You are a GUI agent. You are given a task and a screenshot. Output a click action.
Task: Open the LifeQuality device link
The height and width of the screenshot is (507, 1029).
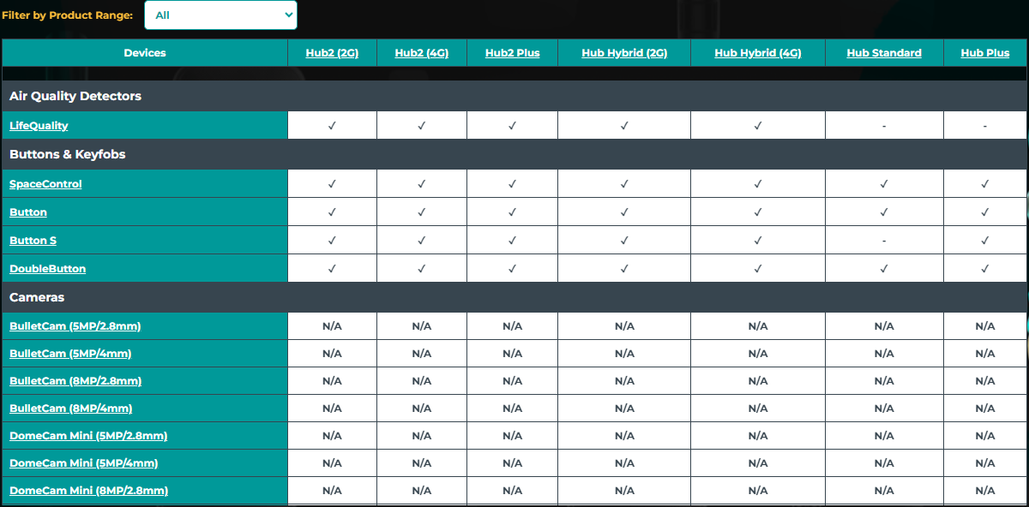click(39, 126)
